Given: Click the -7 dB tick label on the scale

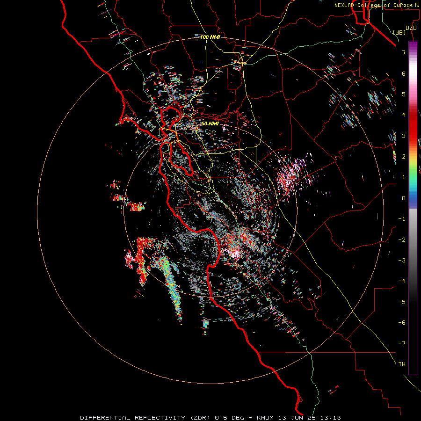Looking at the screenshot, I should point(402,343).
